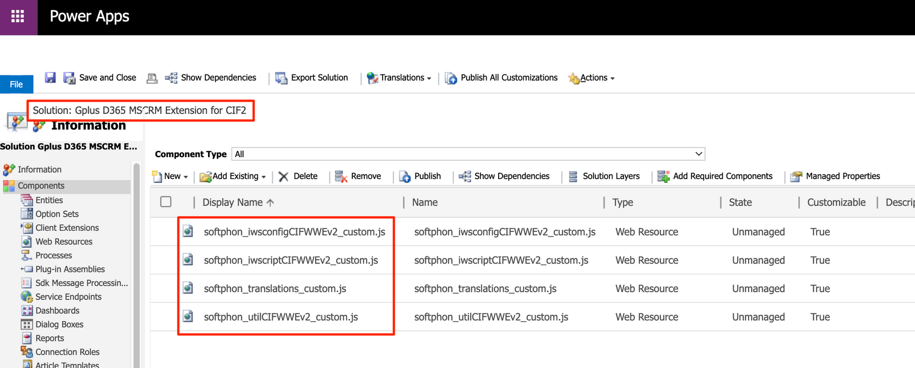Select display name softphon_utilCIFWWEv2_custom.js
The width and height of the screenshot is (915, 368).
click(x=281, y=317)
